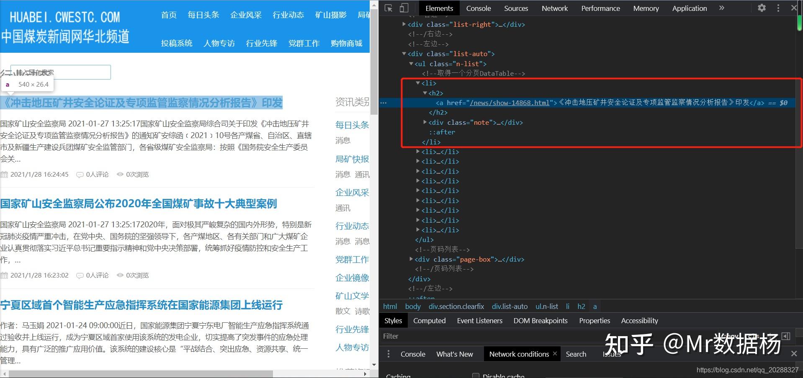Expand the div class list-right node
Viewport: 803px width, 378px height.
(x=404, y=24)
